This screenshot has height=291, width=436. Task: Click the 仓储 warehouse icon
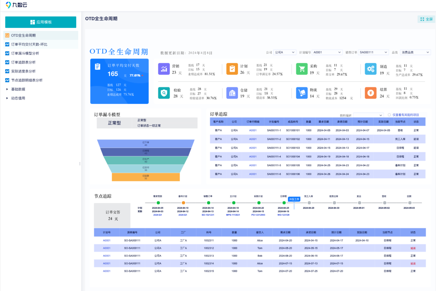(232, 93)
